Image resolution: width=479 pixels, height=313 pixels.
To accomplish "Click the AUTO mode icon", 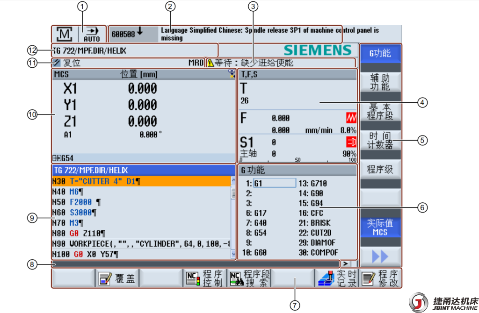I will pyautogui.click(x=92, y=35).
